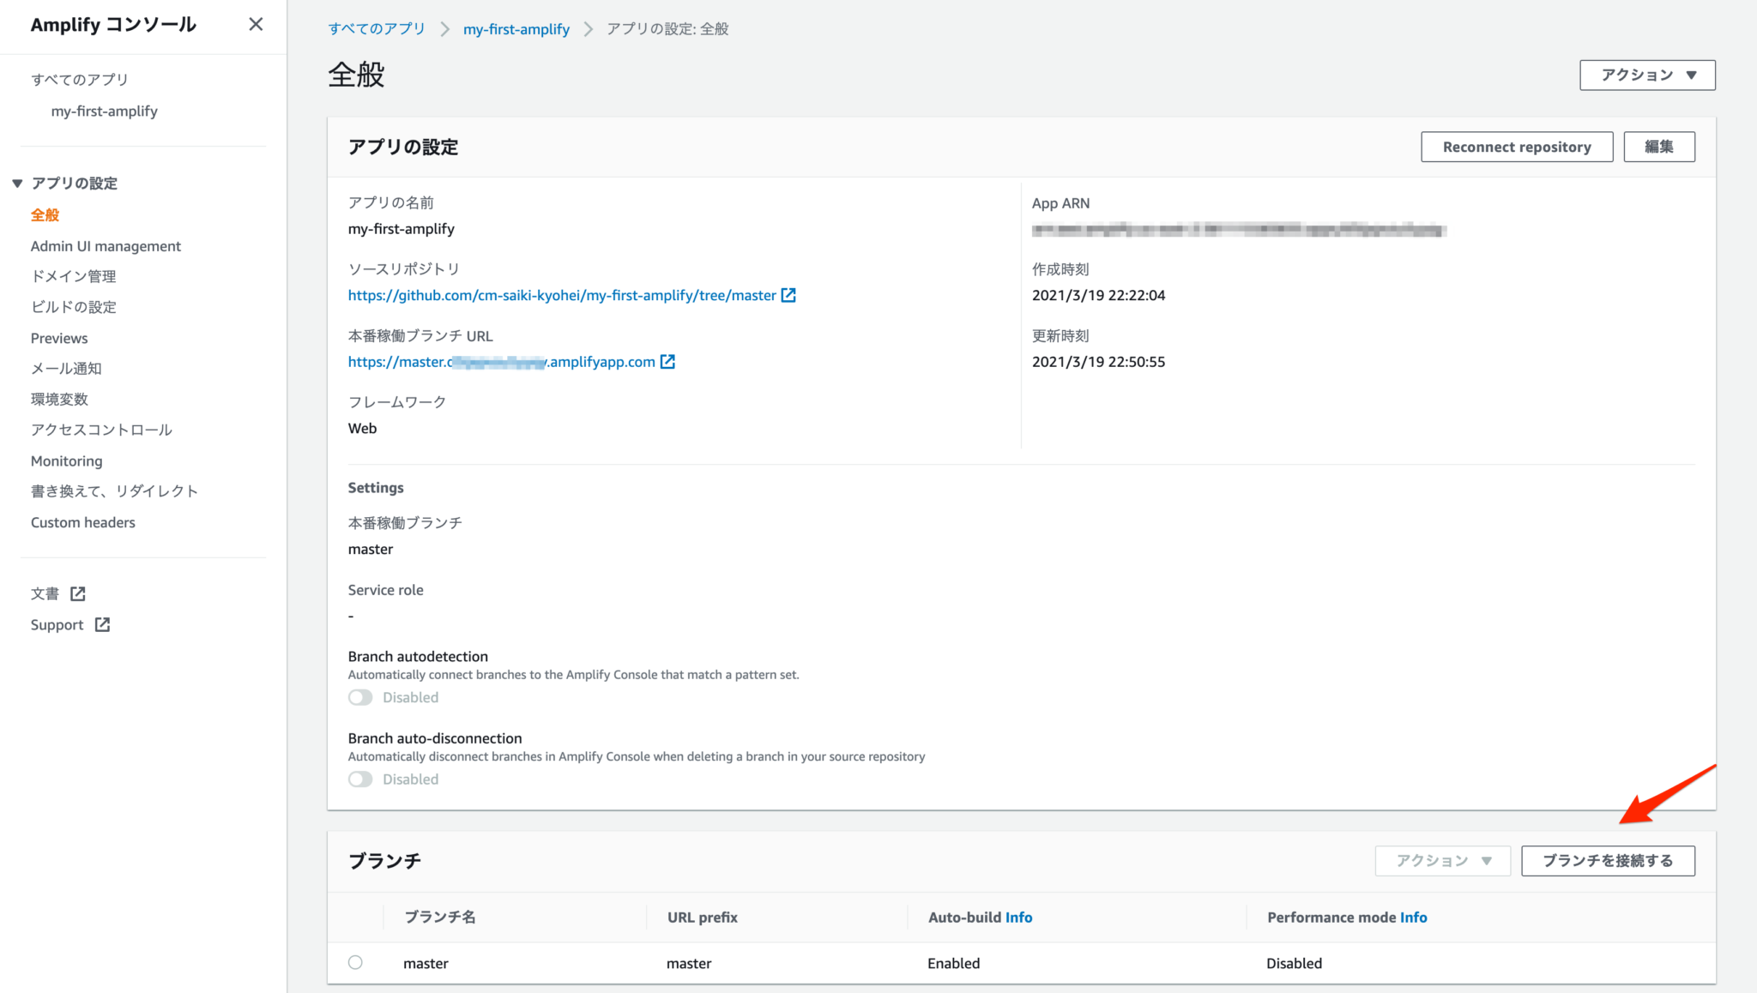Close the Amplify コンソール sidebar
Viewport: 1757px width, 993px height.
point(256,24)
